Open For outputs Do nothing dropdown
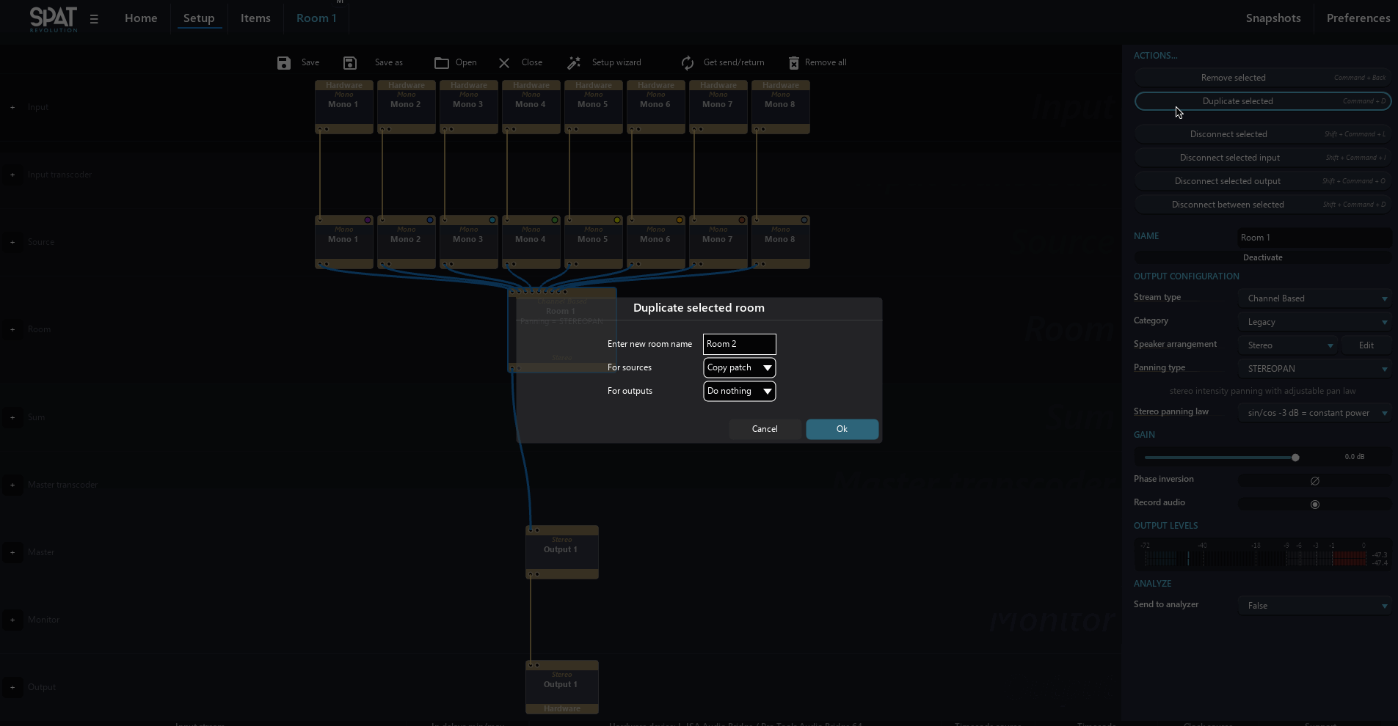Screen dimensions: 1398x726 coord(739,391)
